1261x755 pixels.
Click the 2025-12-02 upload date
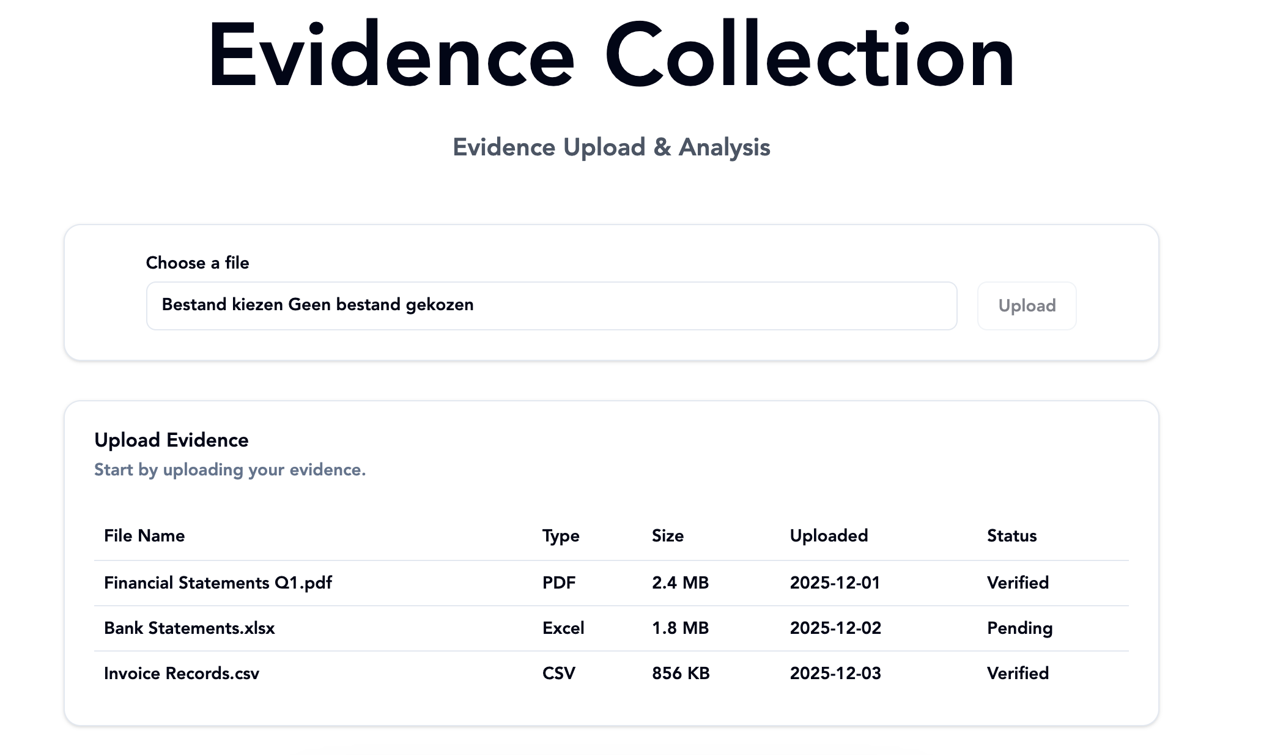coord(835,628)
